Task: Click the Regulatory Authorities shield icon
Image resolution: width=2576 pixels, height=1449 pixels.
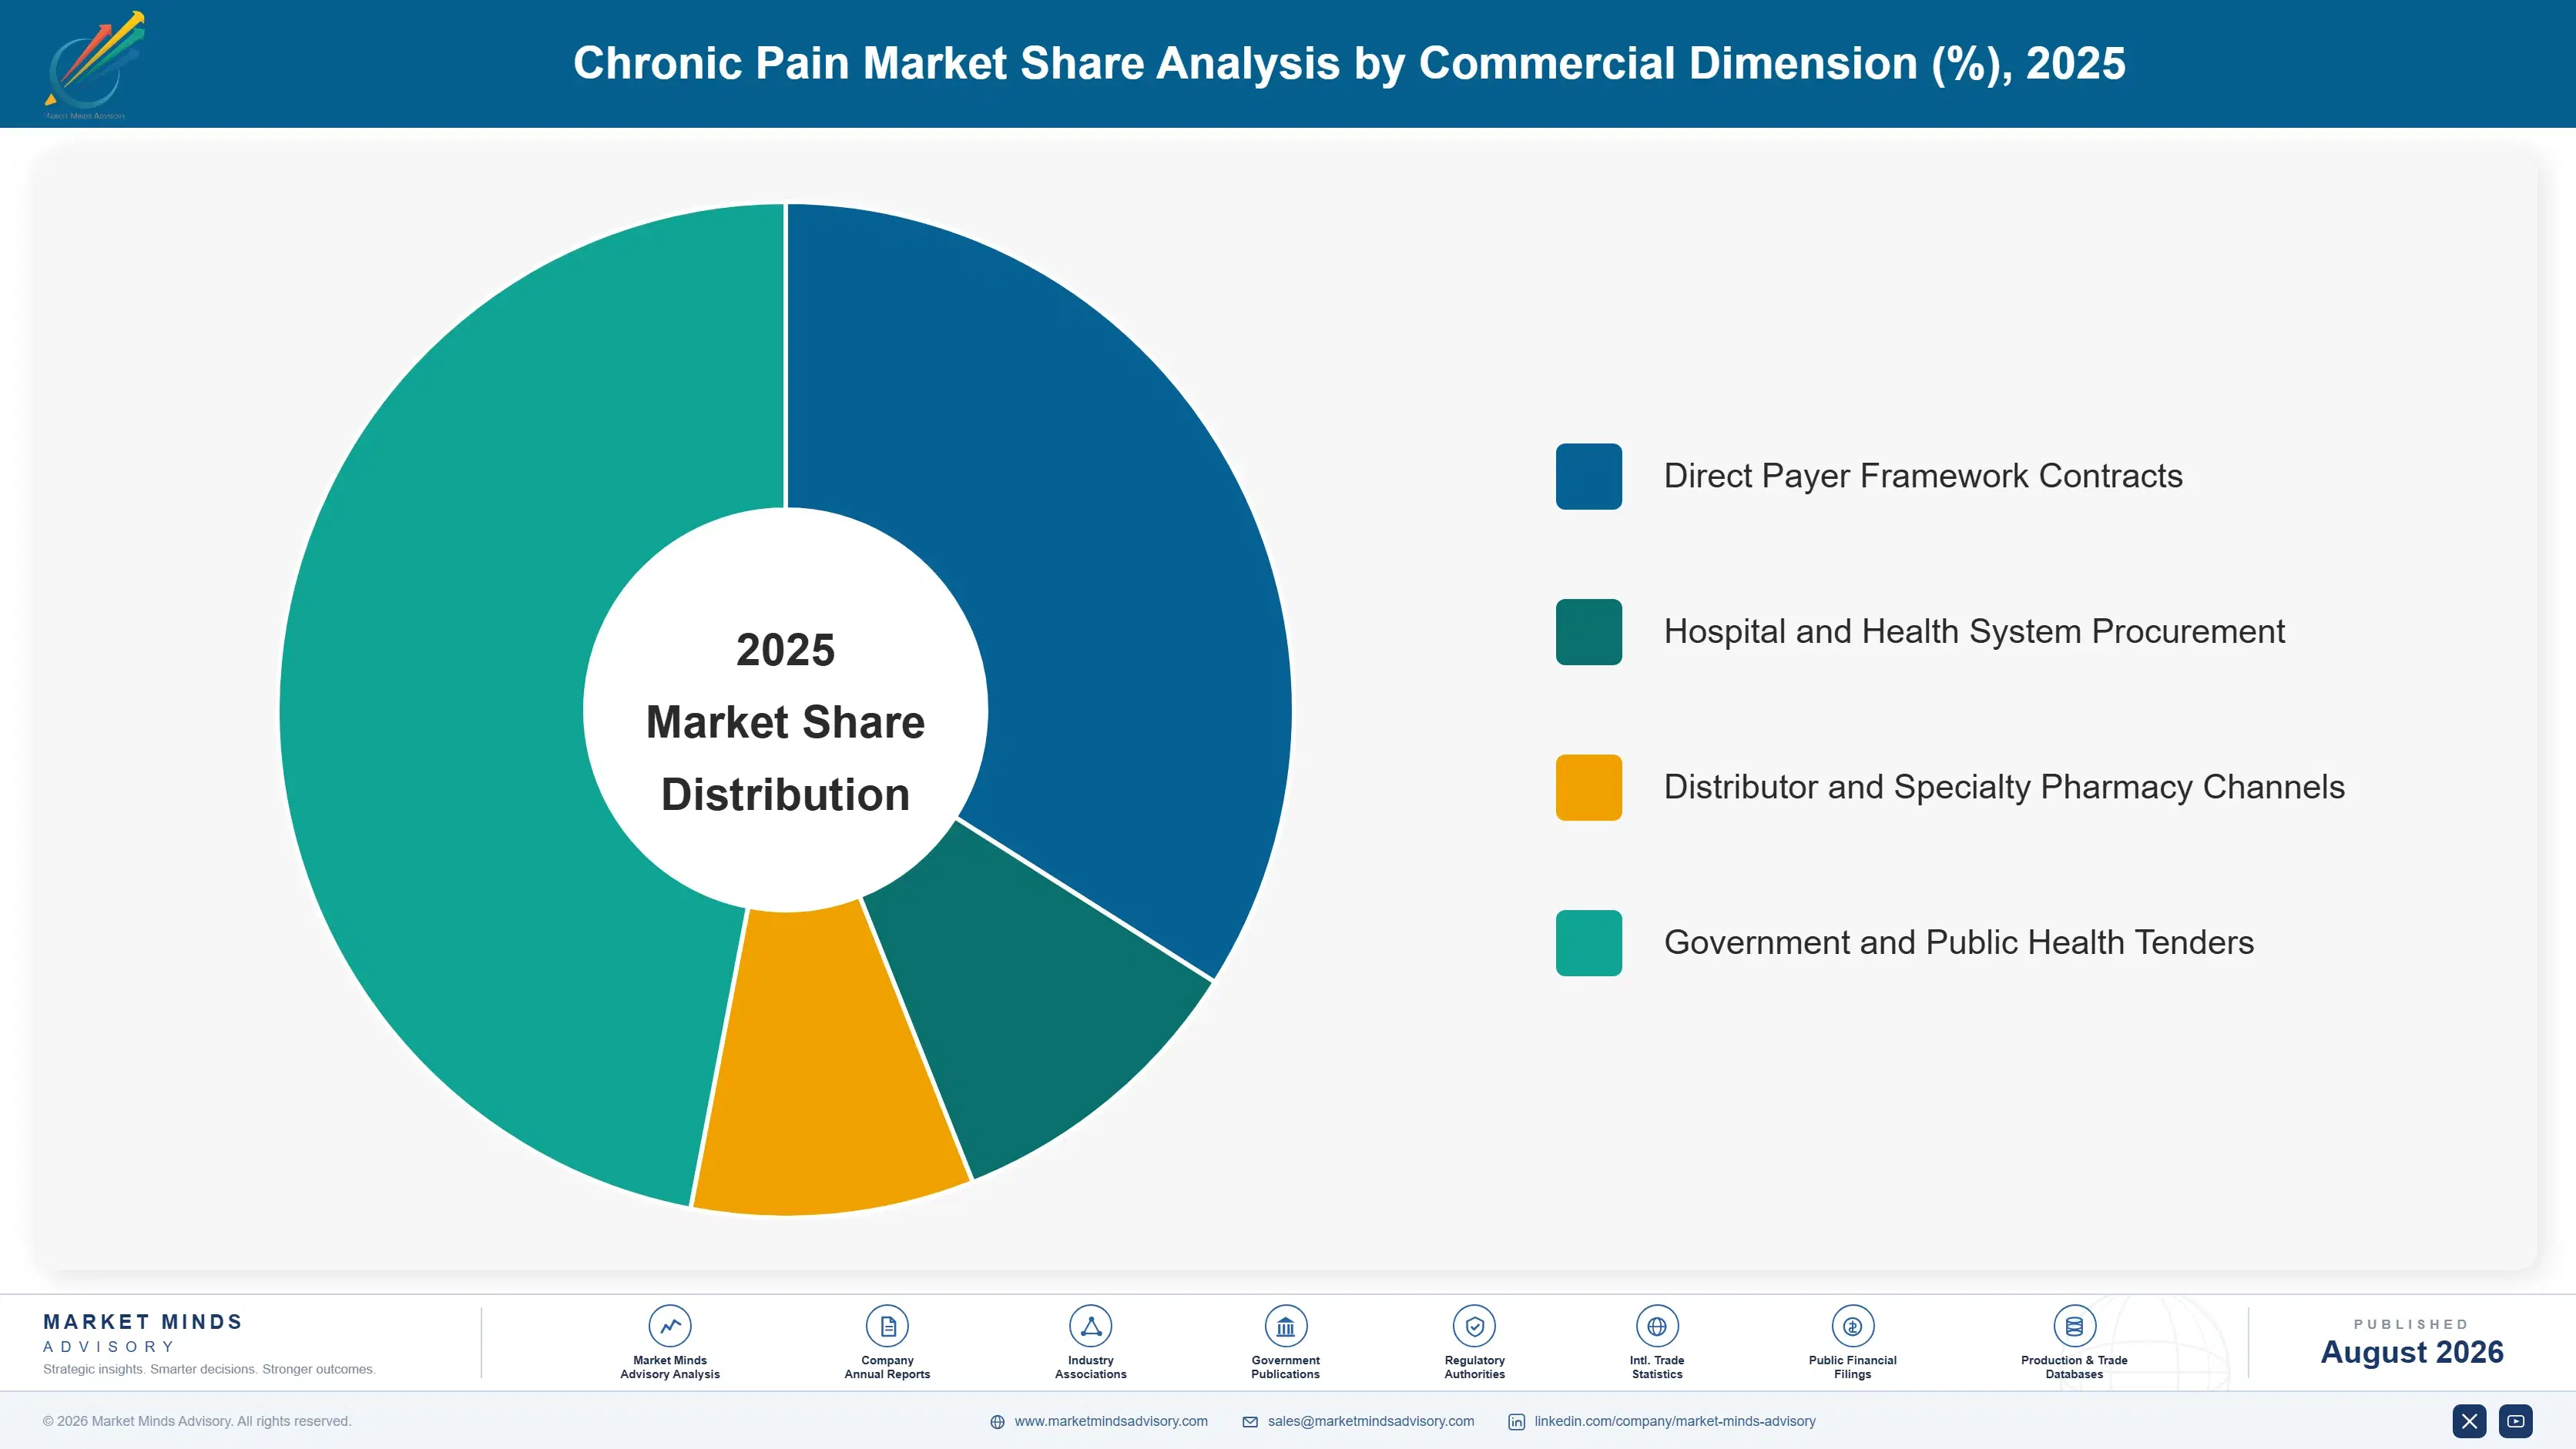Action: (x=1474, y=1326)
